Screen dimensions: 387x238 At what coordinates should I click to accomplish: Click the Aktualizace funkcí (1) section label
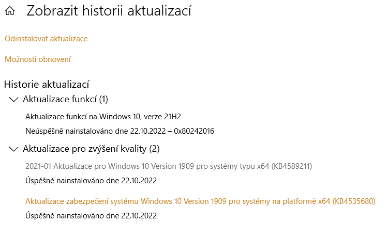65,99
